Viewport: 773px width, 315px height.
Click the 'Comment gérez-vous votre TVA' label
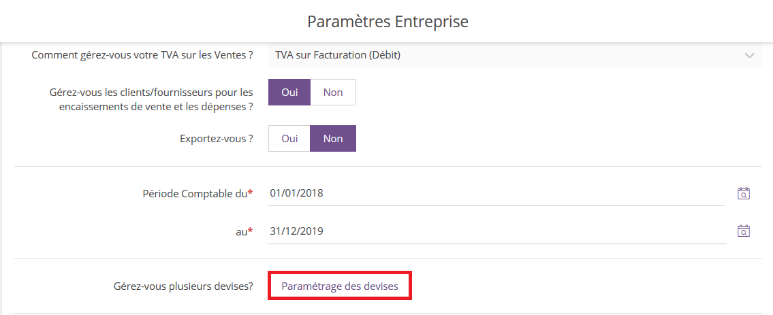142,55
